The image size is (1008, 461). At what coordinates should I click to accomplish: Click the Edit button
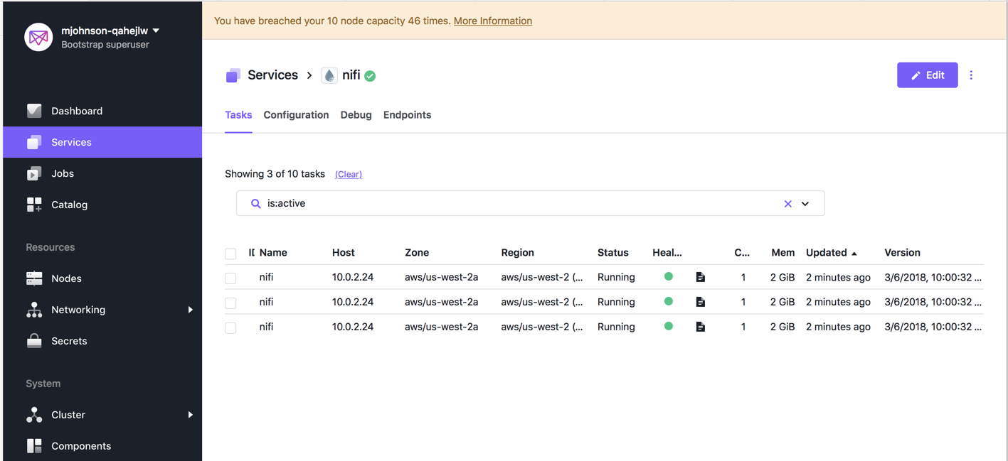tap(927, 75)
